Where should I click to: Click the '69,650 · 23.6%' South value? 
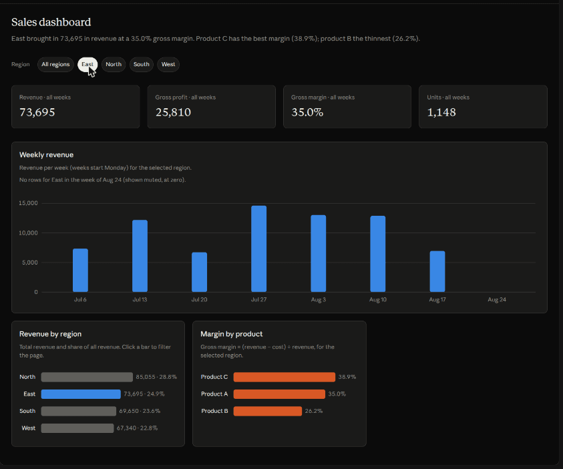tap(140, 411)
